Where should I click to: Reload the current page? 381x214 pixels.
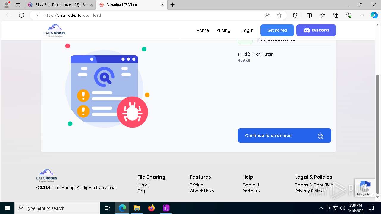21,15
